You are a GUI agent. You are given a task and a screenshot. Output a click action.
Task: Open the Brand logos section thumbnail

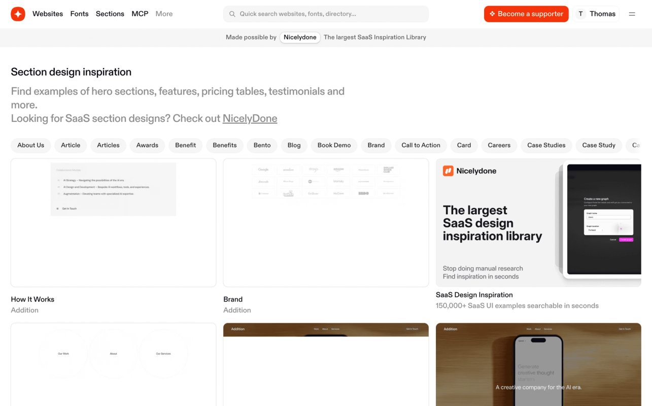(x=326, y=223)
